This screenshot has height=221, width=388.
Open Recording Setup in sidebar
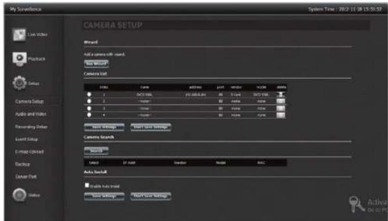coord(31,127)
